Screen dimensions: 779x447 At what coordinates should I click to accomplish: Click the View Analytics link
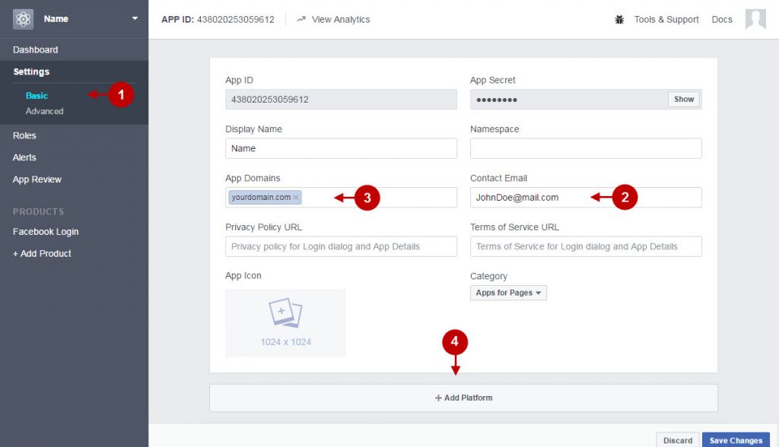[x=340, y=19]
